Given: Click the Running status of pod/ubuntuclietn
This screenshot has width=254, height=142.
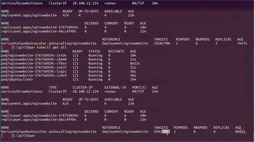Looking at the screenshot, I should 95,80.
